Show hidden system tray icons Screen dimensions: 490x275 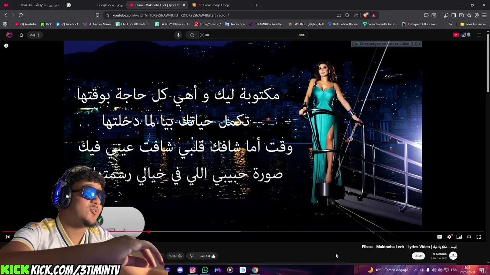click(x=415, y=270)
